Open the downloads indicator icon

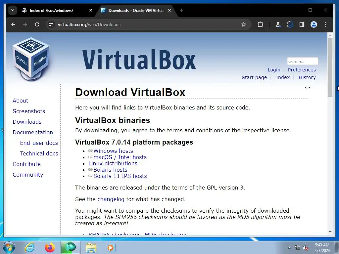point(290,24)
